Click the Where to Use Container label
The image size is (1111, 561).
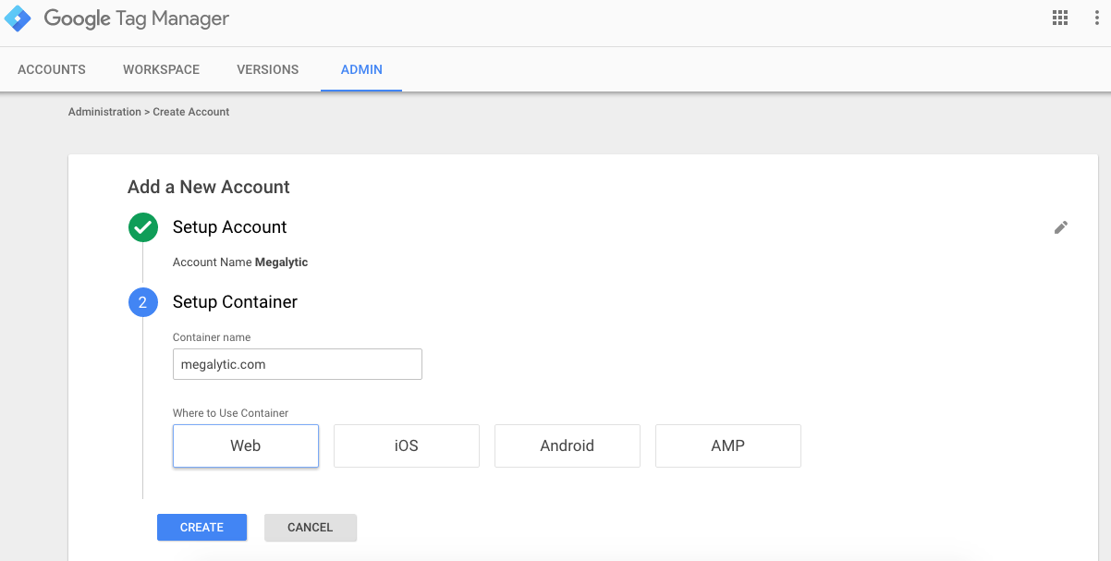pyautogui.click(x=231, y=413)
